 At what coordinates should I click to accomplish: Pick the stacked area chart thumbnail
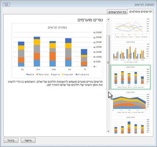tap(130, 102)
